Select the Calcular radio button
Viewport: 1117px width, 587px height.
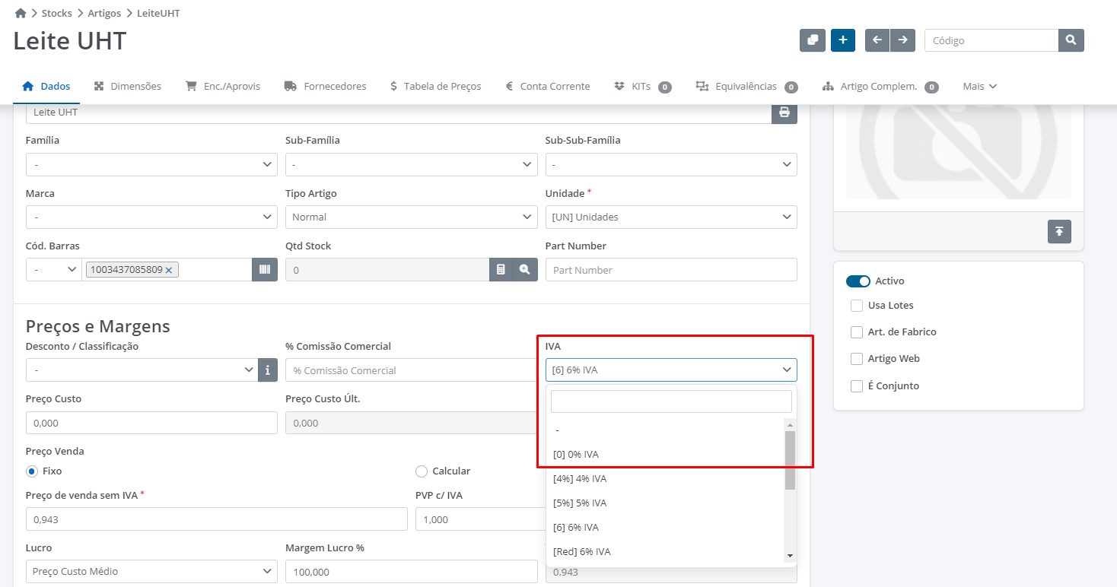coord(422,471)
